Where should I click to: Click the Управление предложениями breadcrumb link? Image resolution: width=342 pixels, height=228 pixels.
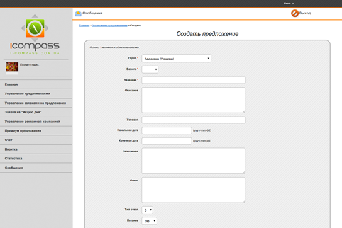(110, 26)
